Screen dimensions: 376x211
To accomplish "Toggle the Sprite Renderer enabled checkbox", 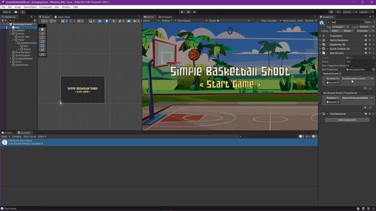I will [327, 40].
